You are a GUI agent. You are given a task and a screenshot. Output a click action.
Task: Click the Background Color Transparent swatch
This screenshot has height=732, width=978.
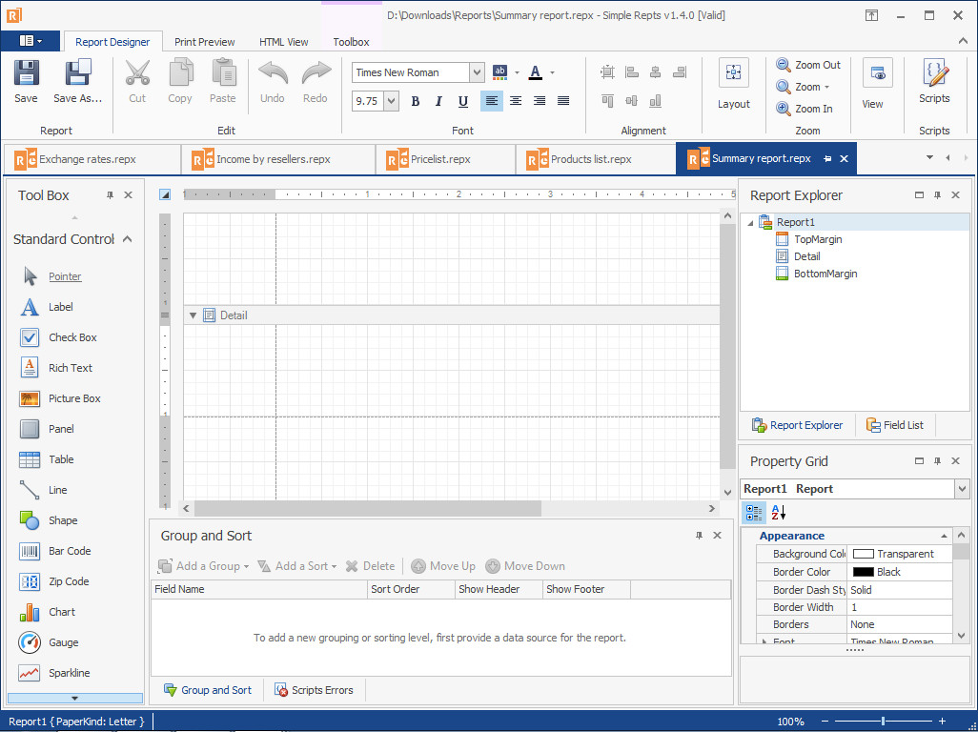864,554
